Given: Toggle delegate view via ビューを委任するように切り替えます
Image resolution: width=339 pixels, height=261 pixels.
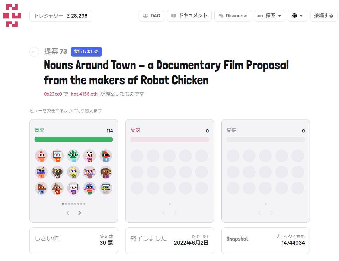Looking at the screenshot, I should click(66, 111).
